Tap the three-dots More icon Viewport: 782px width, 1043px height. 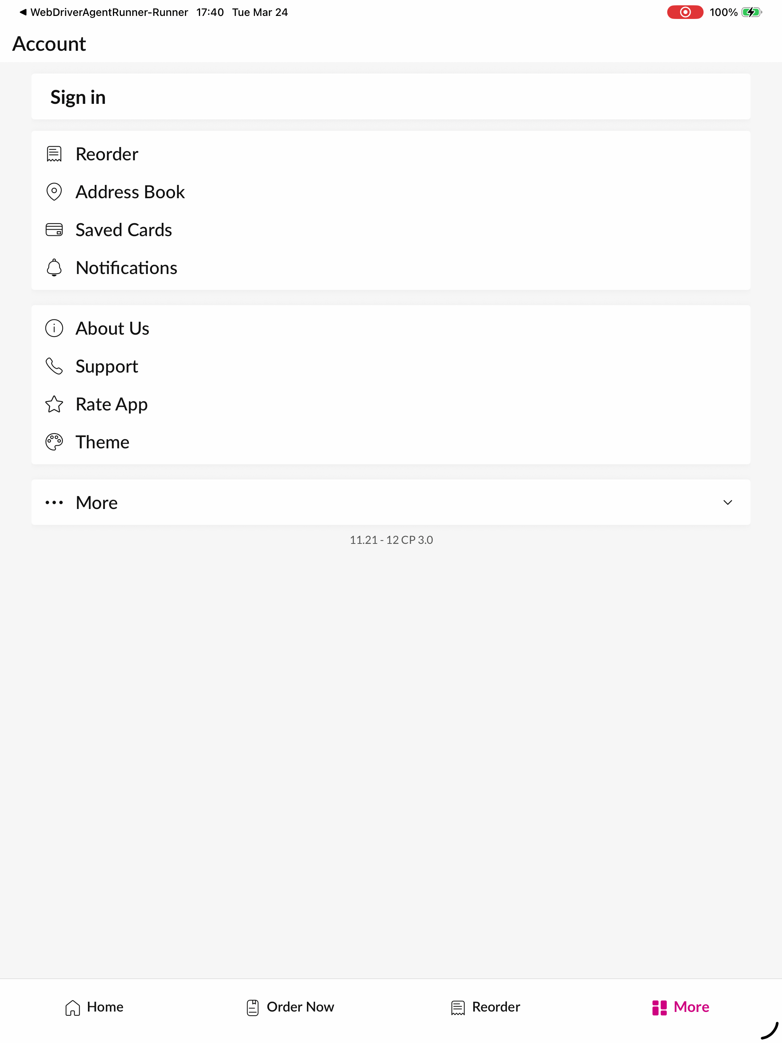click(x=54, y=503)
